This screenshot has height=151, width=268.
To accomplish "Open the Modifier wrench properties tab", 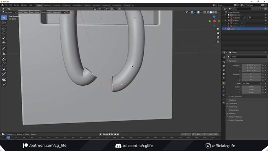I will tap(224, 87).
